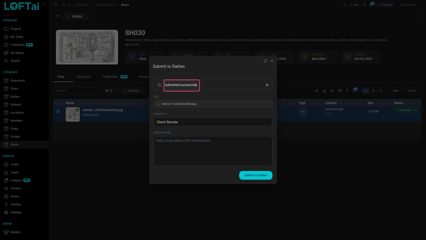Navigate up with the arrow beside SH030
Screen dimensions: 426x240
(x=58, y=16)
